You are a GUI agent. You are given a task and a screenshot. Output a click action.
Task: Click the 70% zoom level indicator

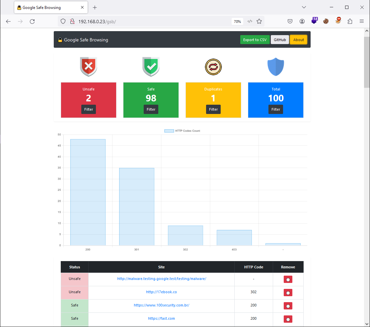(237, 22)
